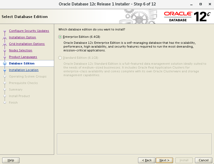
Task: Go to the Installation Option step
Action: (22, 37)
